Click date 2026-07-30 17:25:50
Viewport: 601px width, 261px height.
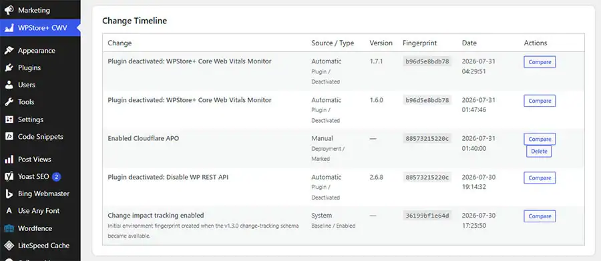click(x=479, y=220)
